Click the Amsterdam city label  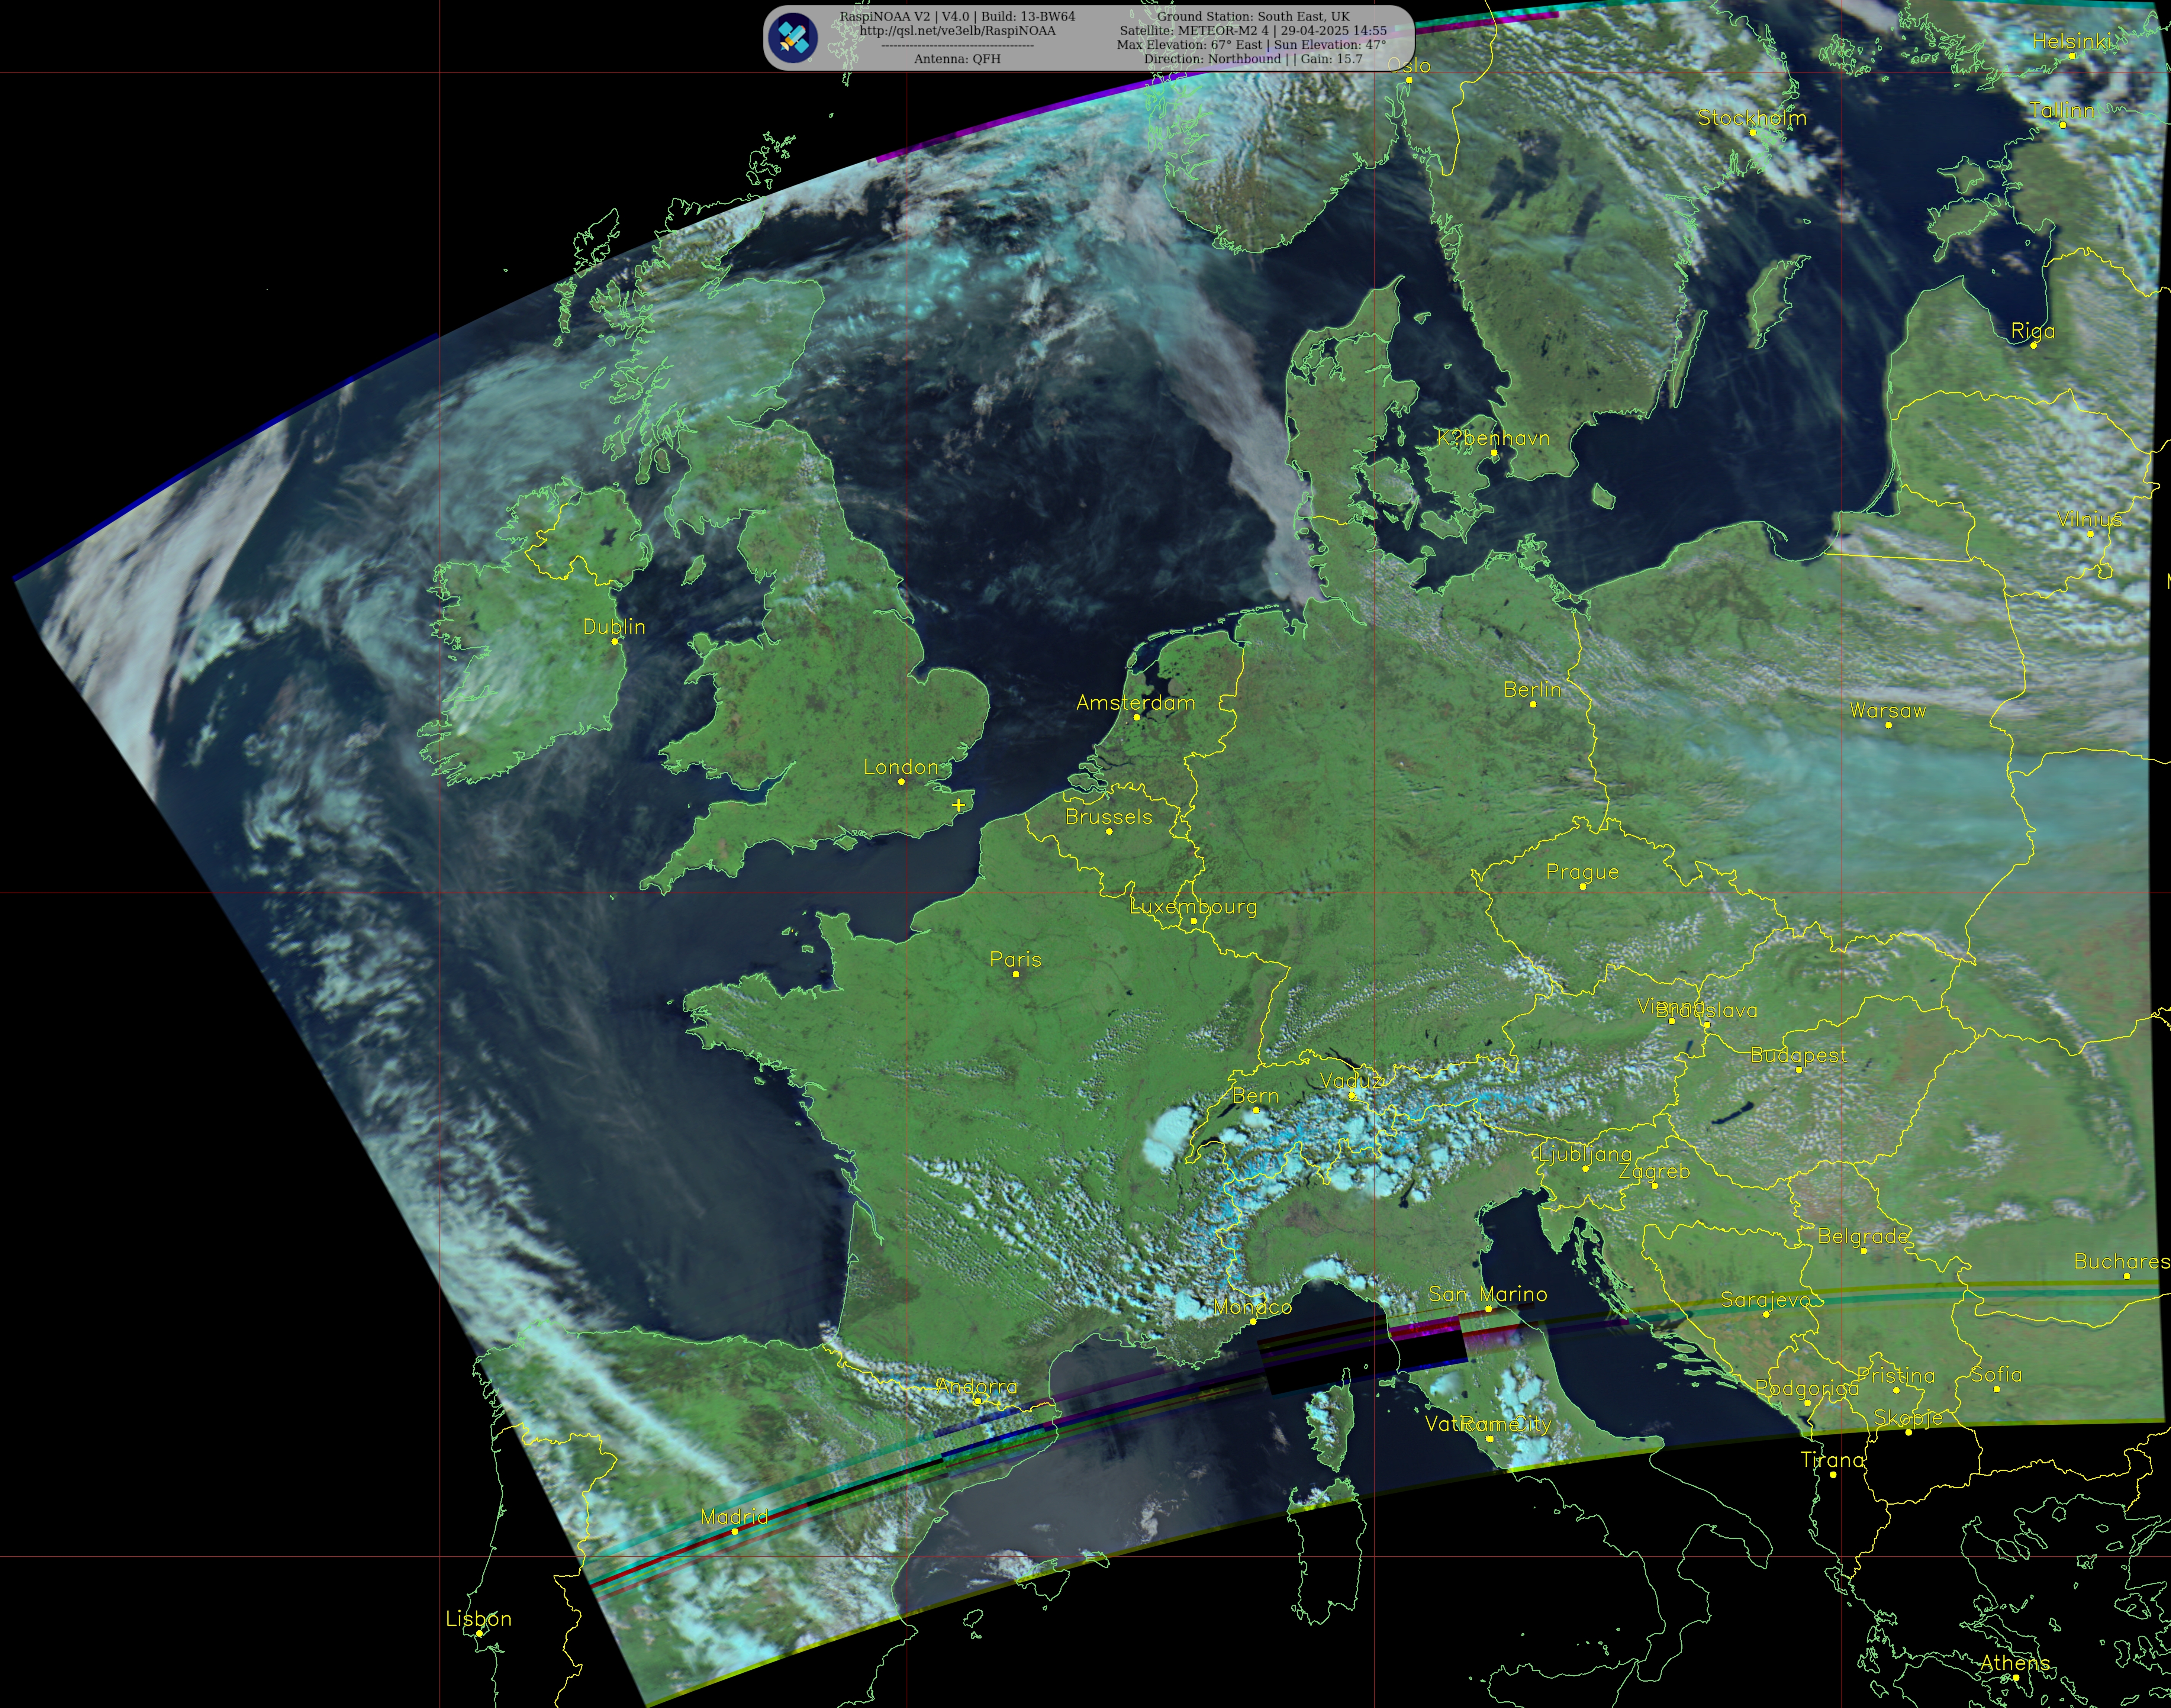[x=1136, y=703]
